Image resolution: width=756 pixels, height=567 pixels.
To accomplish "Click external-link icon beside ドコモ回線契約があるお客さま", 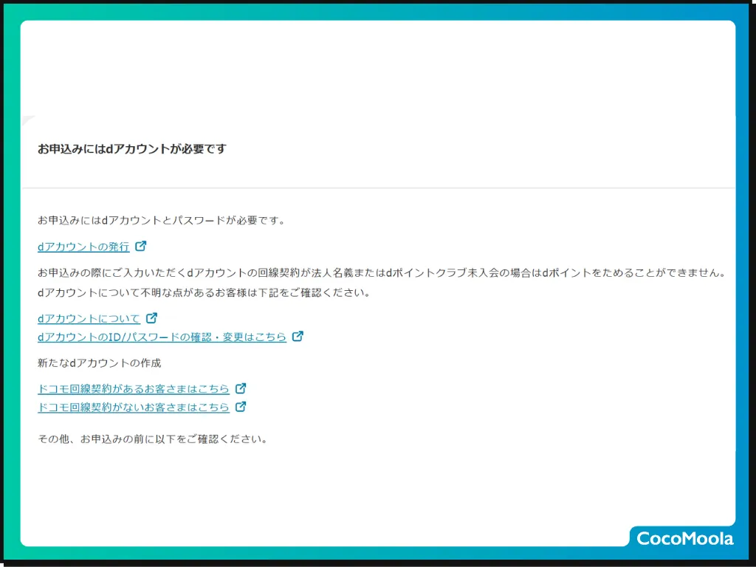I will click(241, 388).
